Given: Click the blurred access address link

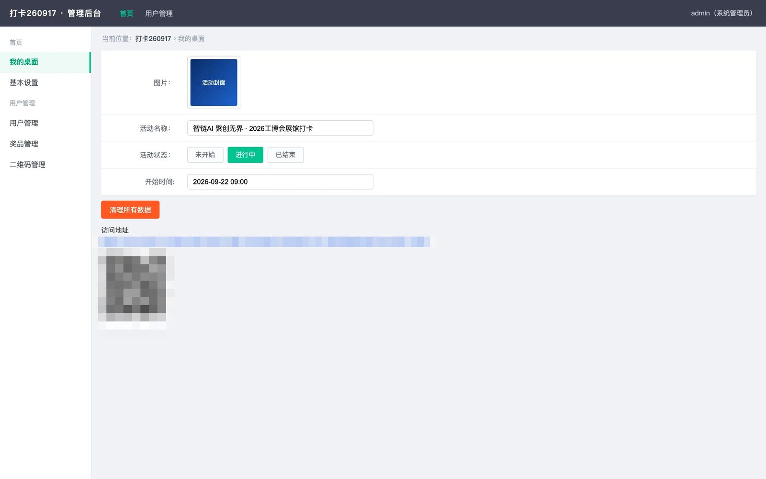Looking at the screenshot, I should [x=264, y=241].
